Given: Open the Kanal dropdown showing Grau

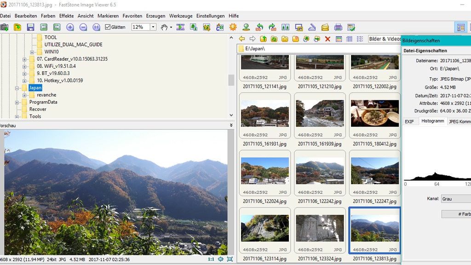Looking at the screenshot, I should [455, 198].
